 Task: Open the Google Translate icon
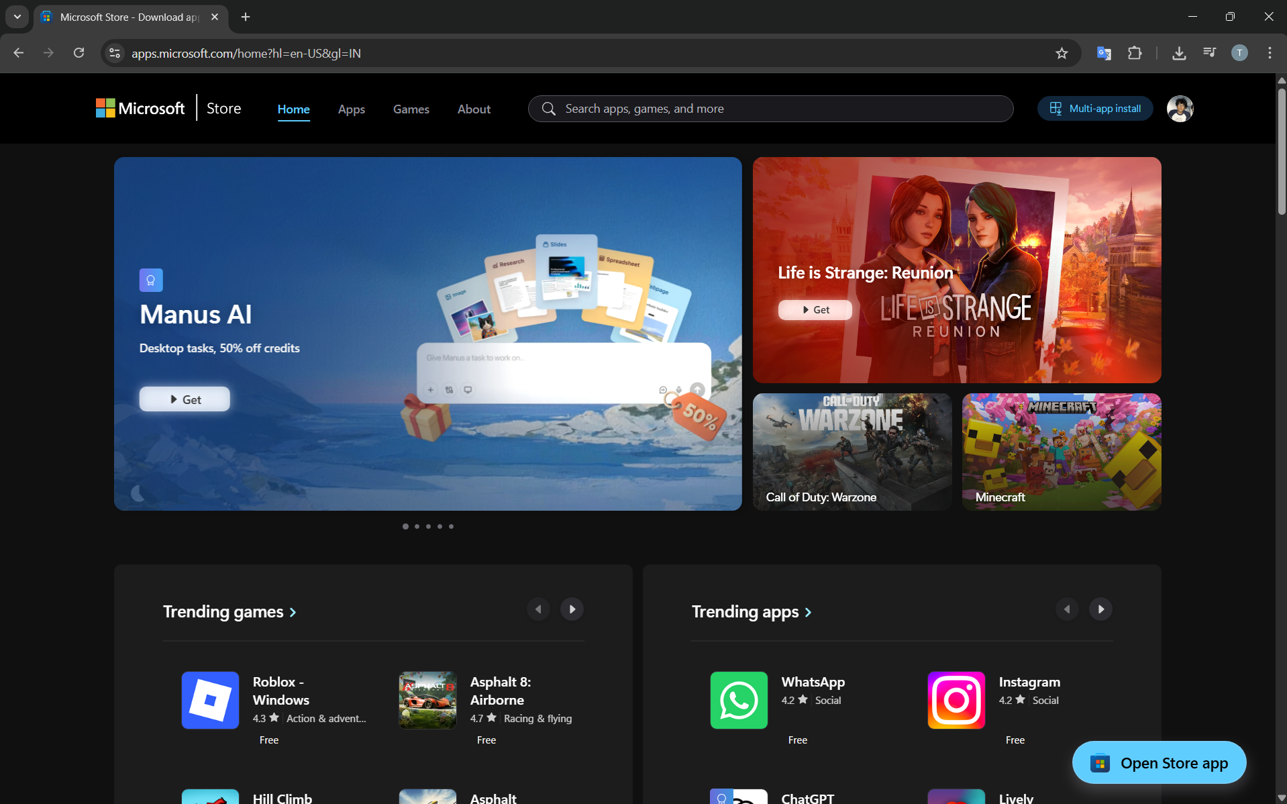click(x=1104, y=53)
